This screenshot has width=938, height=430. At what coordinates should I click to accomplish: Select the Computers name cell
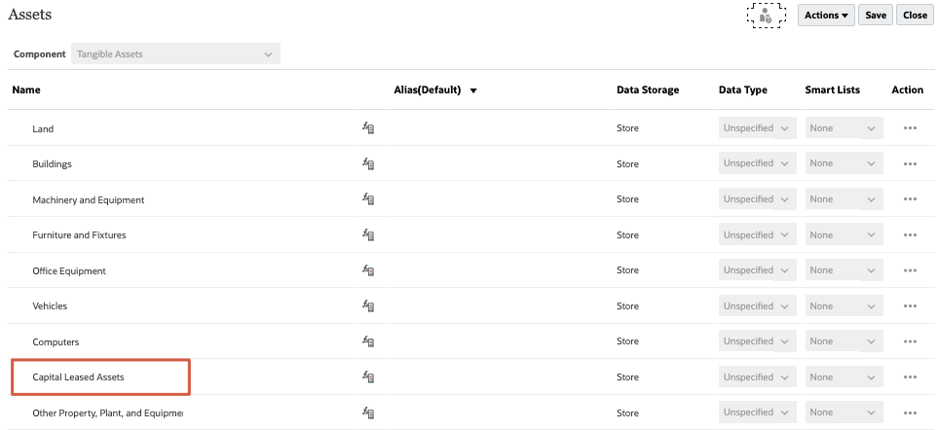(x=56, y=342)
